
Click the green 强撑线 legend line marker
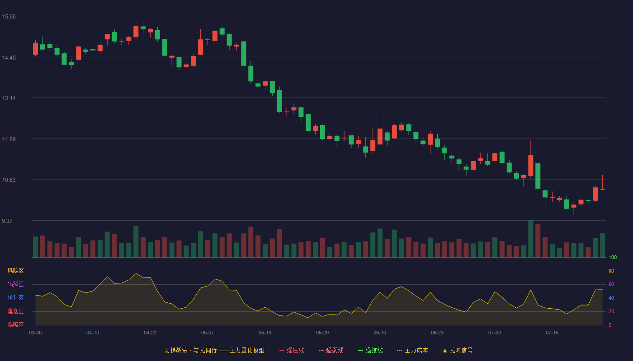pos(360,350)
